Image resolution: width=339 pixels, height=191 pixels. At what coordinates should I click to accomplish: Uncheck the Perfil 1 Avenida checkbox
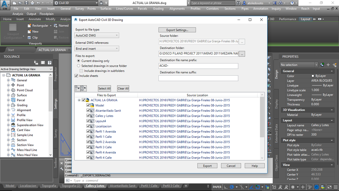(x=88, y=131)
